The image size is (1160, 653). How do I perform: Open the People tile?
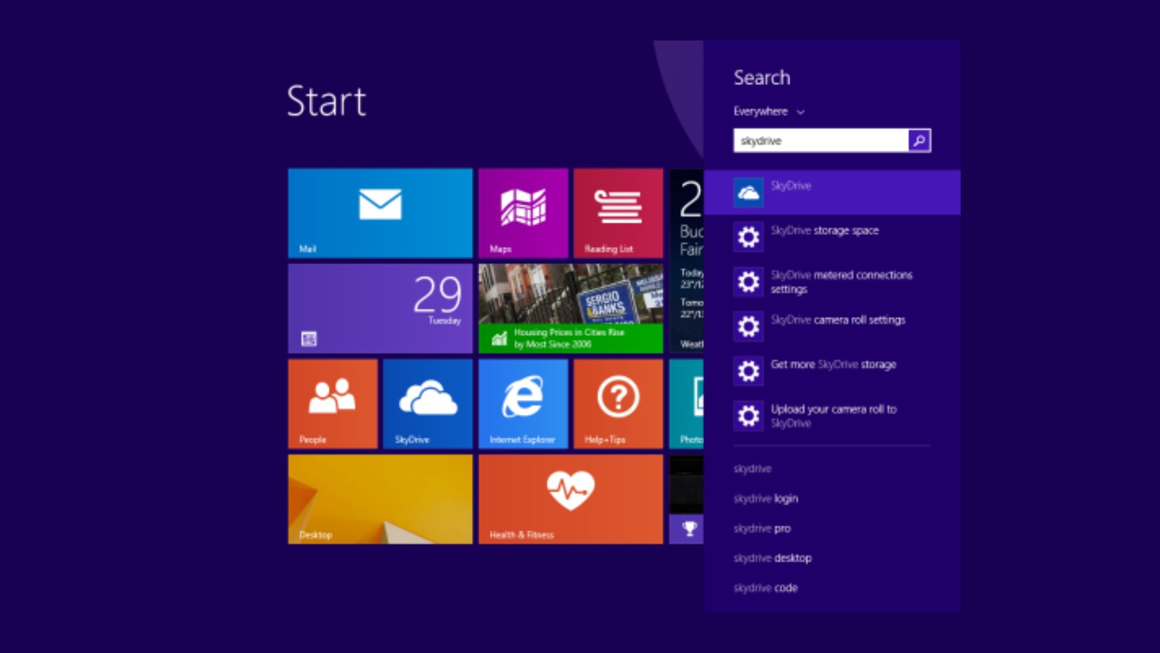point(333,404)
